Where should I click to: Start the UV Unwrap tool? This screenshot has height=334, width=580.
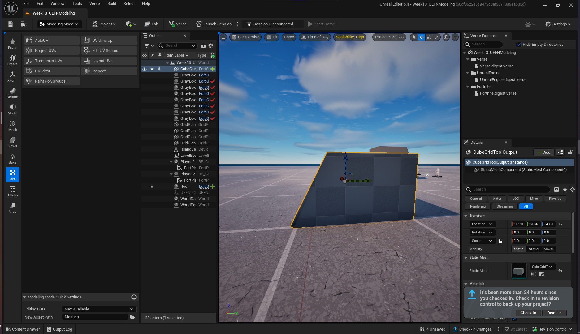click(109, 40)
